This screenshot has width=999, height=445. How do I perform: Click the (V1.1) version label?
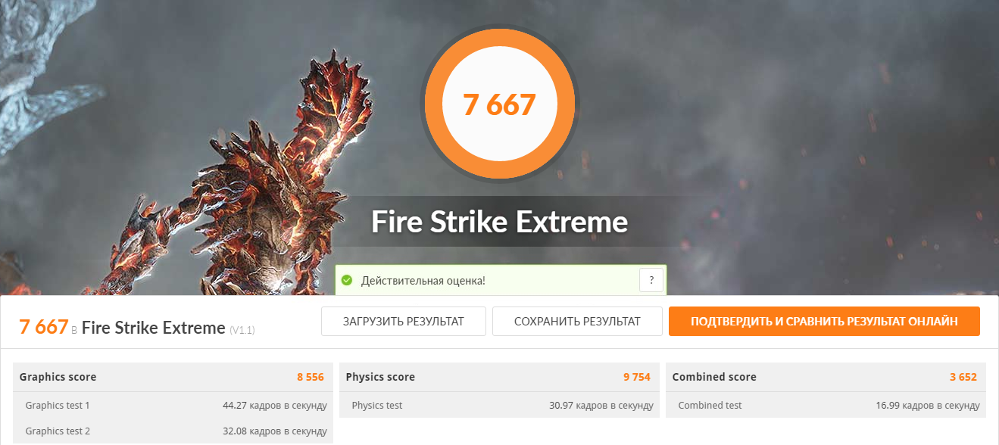(242, 330)
